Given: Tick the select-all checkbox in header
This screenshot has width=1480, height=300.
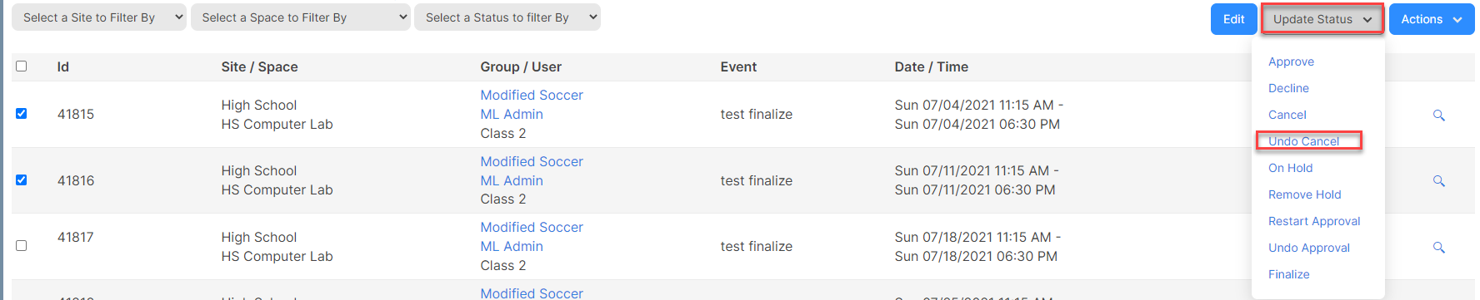Looking at the screenshot, I should coord(22,66).
